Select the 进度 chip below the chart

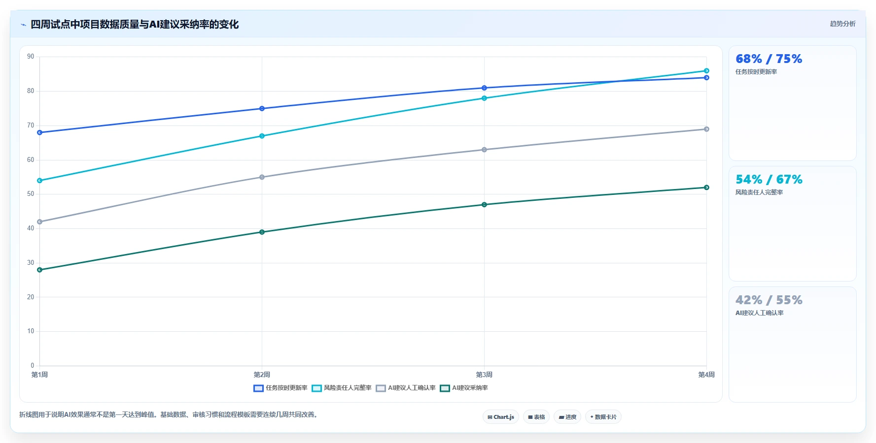[567, 417]
